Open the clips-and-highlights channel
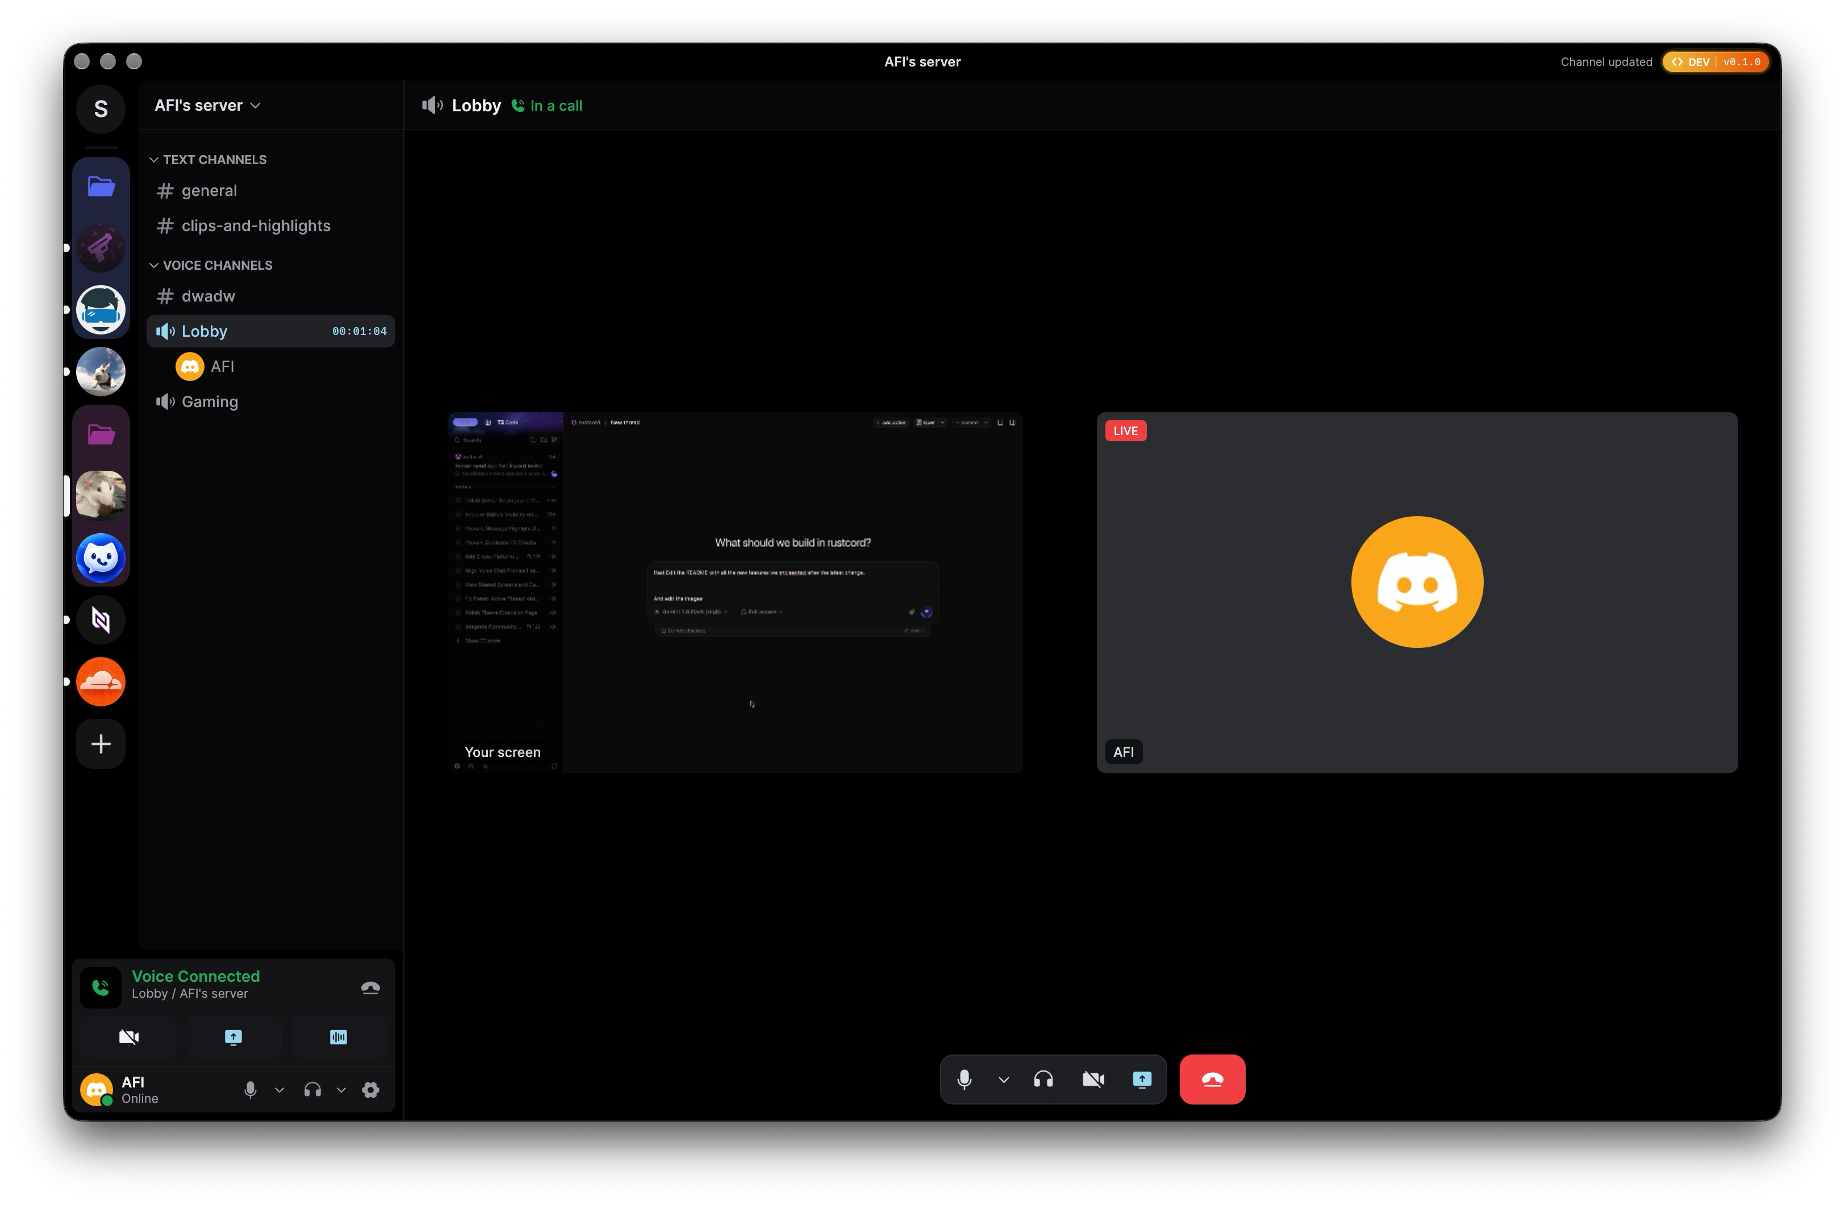Screen dimensions: 1845x1205 270,225
